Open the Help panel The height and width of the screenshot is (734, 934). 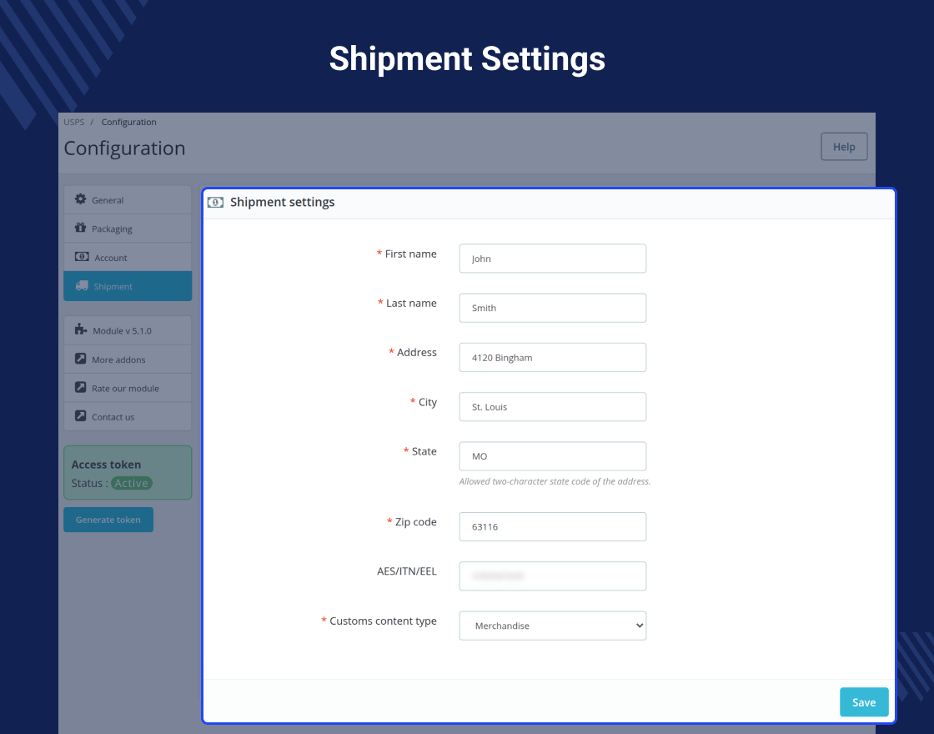[844, 146]
